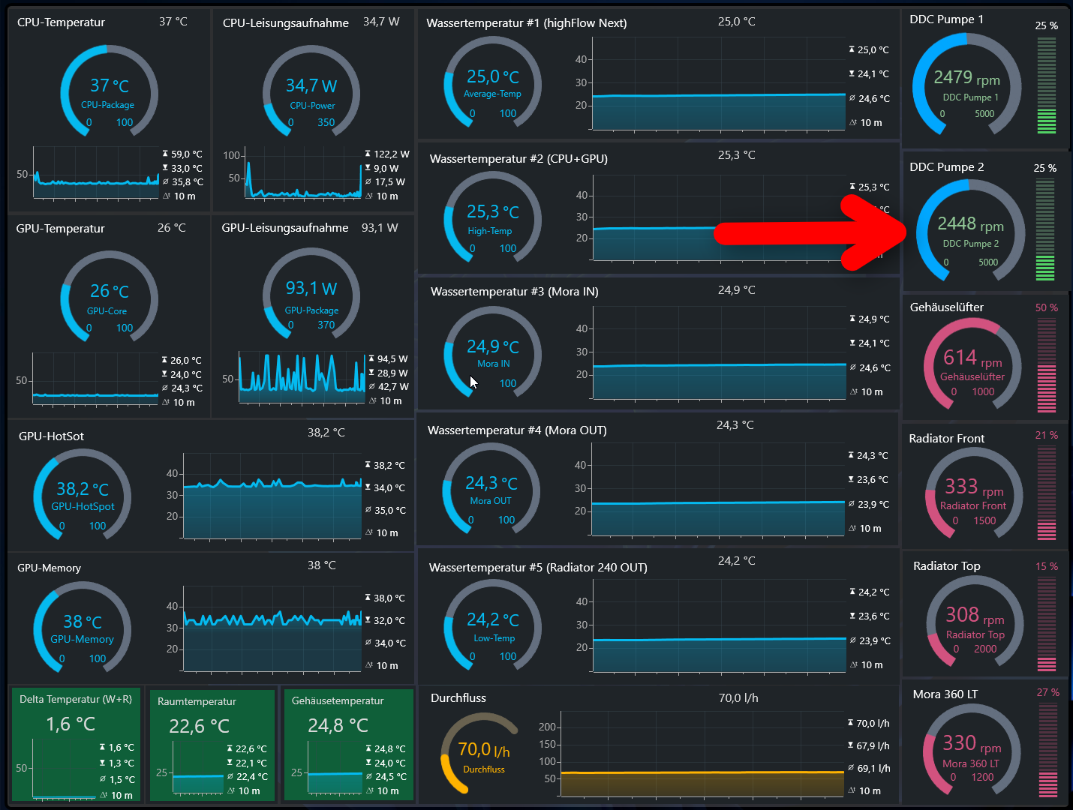Select the GPU-HotSpot history chart
Viewport: 1073px width, 810px height.
[x=272, y=496]
